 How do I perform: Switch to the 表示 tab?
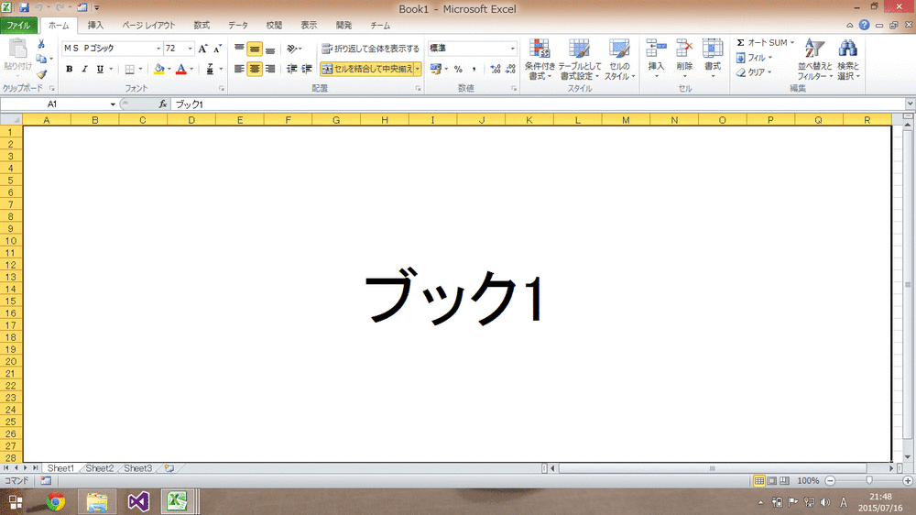tap(309, 26)
